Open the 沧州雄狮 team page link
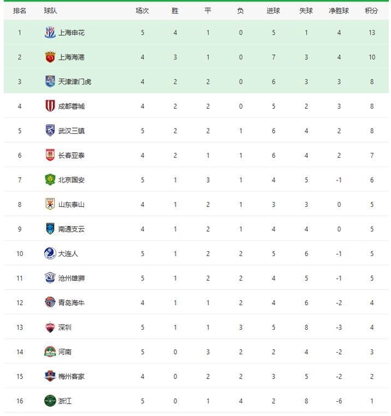 coord(71,278)
